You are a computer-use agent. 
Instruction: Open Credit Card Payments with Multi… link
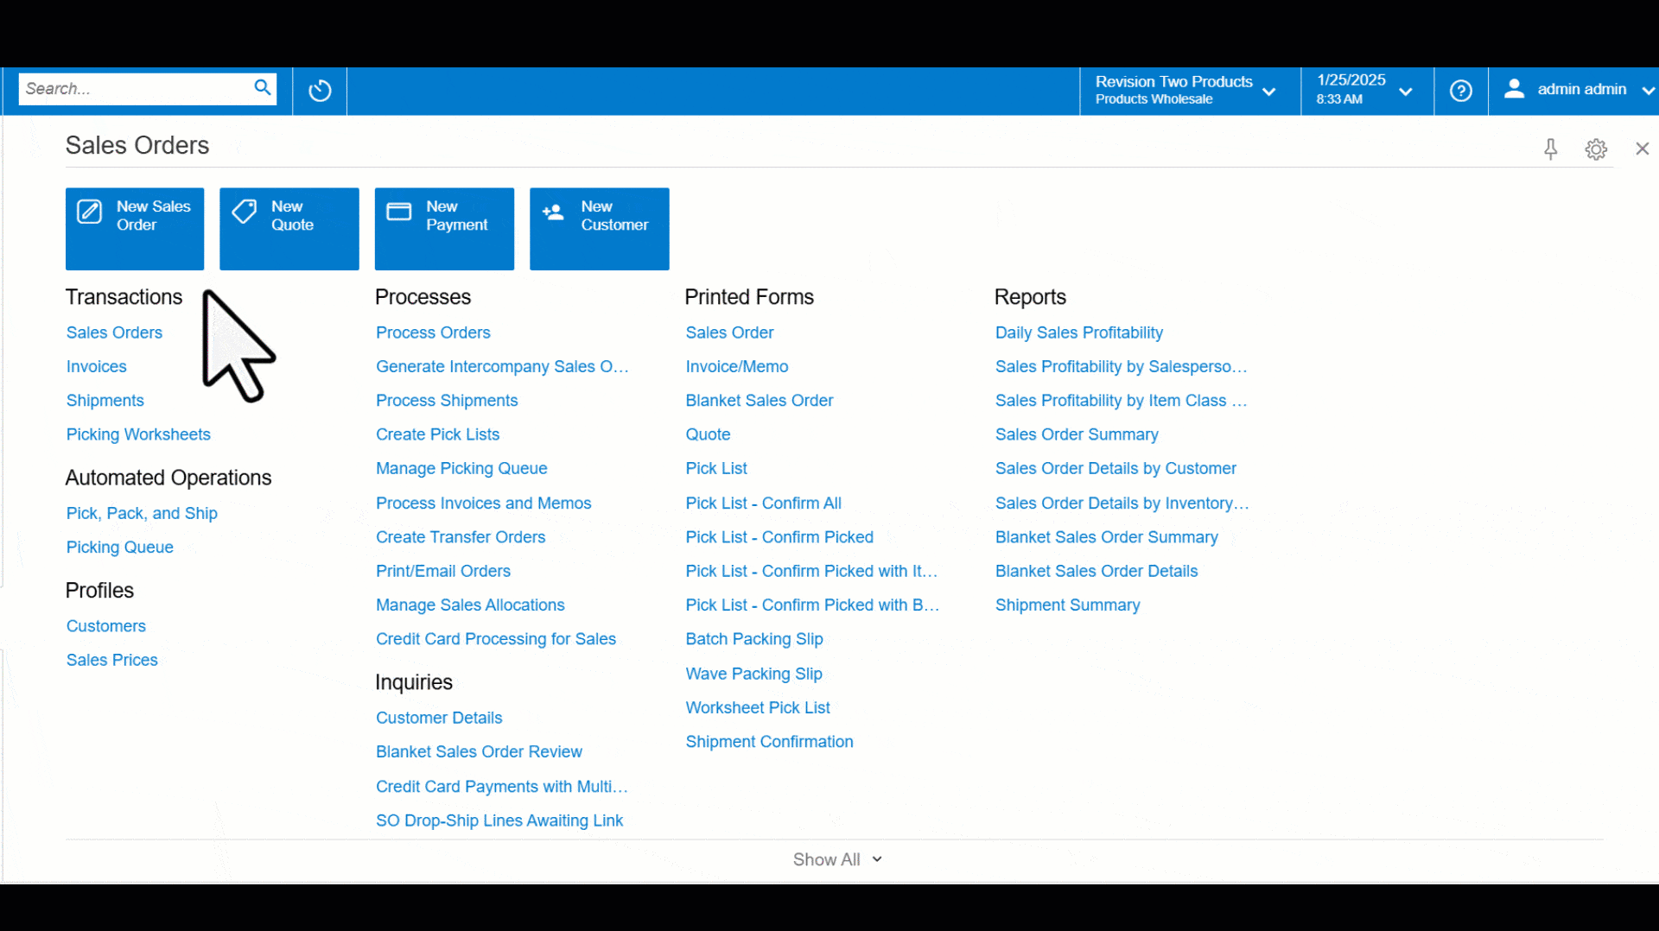click(x=502, y=787)
